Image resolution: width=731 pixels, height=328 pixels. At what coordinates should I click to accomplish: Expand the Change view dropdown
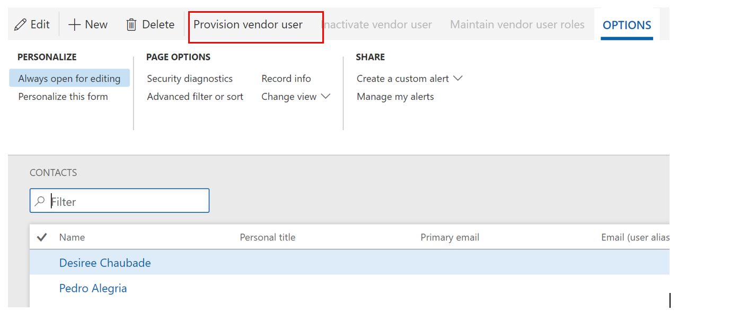click(x=325, y=97)
